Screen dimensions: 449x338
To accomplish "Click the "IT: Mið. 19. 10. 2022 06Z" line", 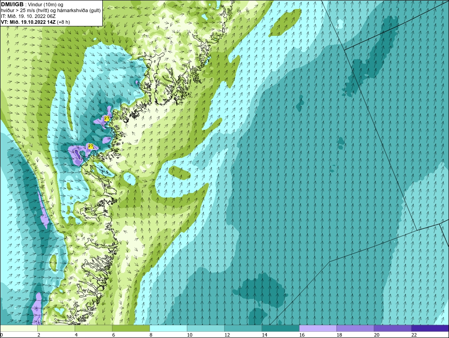I will pyautogui.click(x=28, y=16).
